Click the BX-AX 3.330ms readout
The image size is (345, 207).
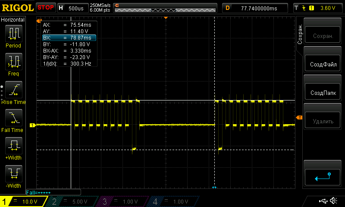[67, 51]
